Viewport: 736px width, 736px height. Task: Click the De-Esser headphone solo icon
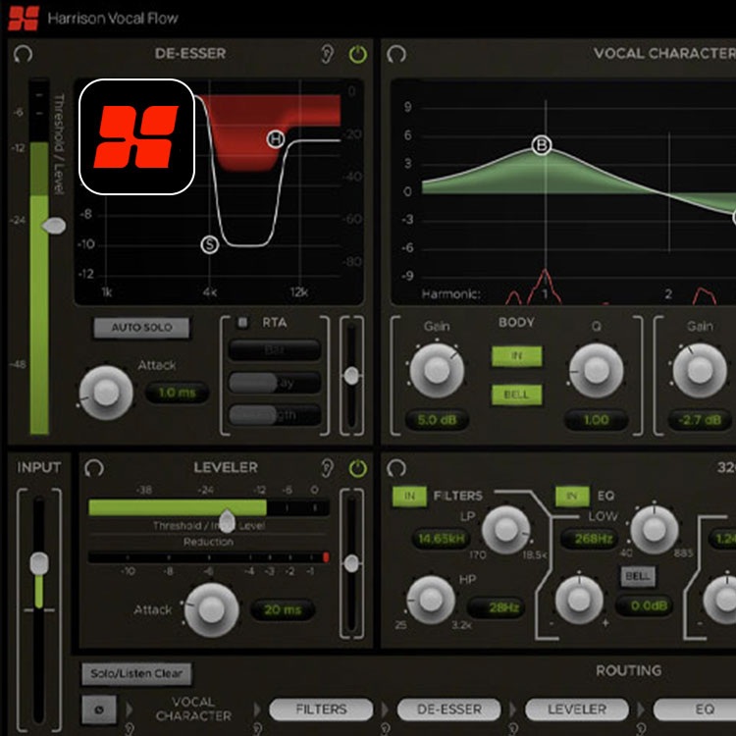(22, 54)
